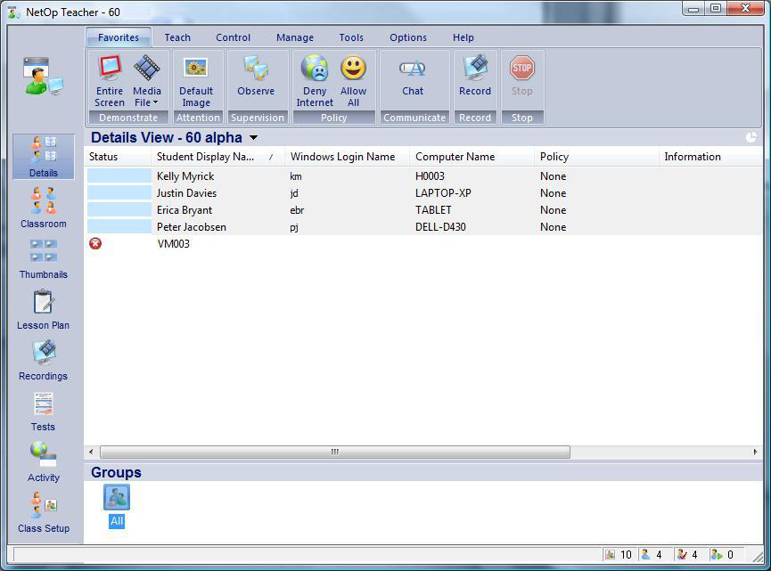Open the Recordings panel
The height and width of the screenshot is (571, 771).
(x=44, y=360)
